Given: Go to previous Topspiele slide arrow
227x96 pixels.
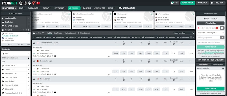Looking at the screenshot, I should [24, 30].
